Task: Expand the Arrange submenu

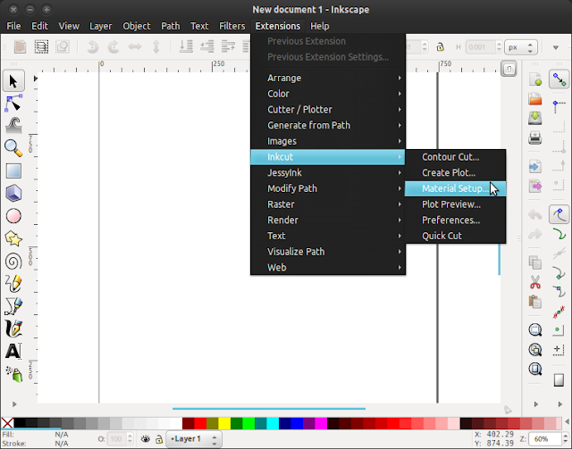Action: pos(328,78)
